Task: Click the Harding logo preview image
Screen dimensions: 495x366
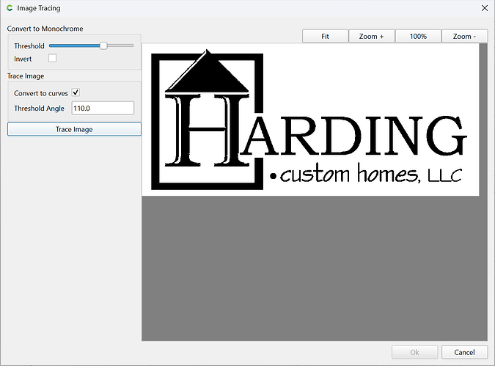Action: [310, 120]
